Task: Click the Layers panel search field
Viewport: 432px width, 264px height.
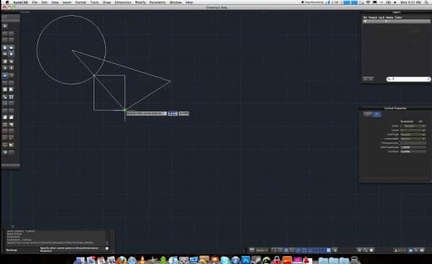Action: (408, 79)
